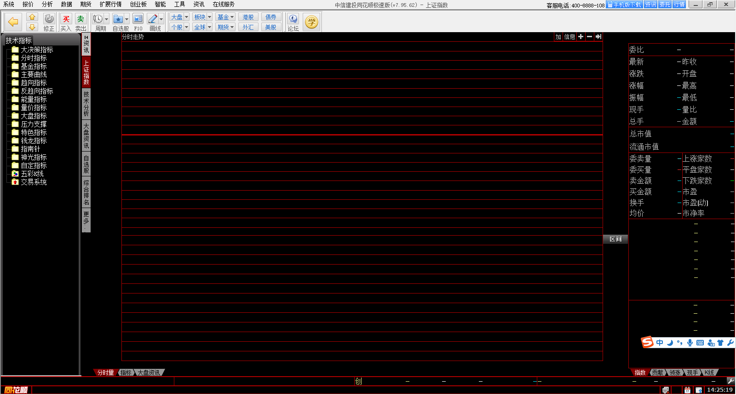The width and height of the screenshot is (736, 395).
Task: Open the 扩展行情 menu
Action: pyautogui.click(x=111, y=4)
